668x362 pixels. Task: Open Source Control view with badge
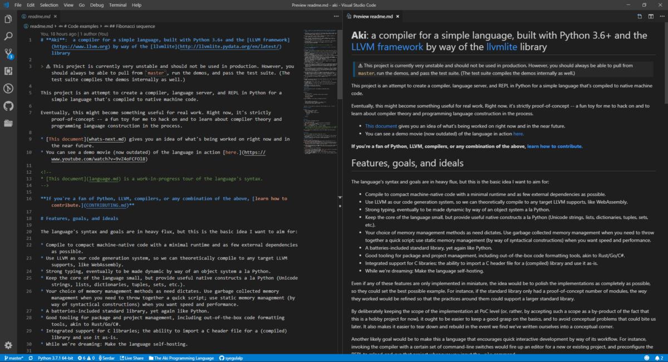pos(8,54)
